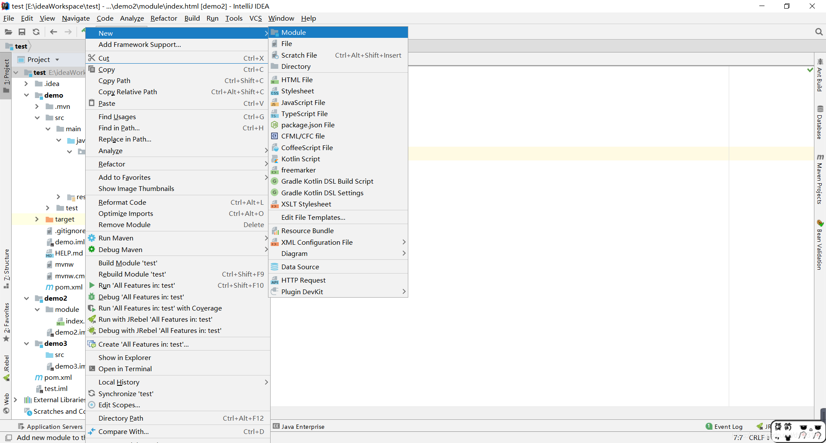Screen dimensions: 826x443
Task: Click the Cut scissors icon in context menu
Action: (92, 58)
